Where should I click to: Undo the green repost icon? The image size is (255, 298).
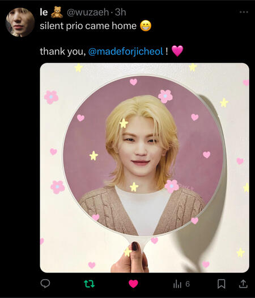click(x=89, y=284)
